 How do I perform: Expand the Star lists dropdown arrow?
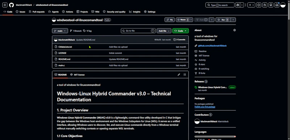[233, 20]
